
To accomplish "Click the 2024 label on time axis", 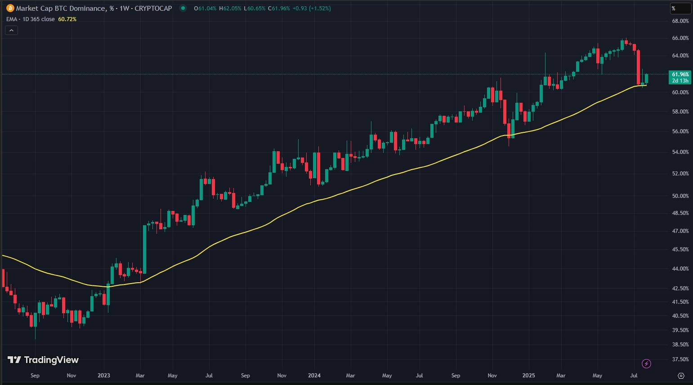I will click(x=314, y=376).
